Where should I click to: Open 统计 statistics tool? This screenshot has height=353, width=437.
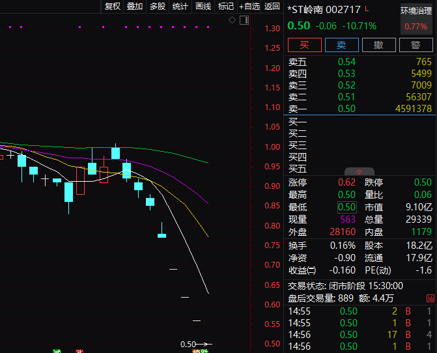click(180, 7)
